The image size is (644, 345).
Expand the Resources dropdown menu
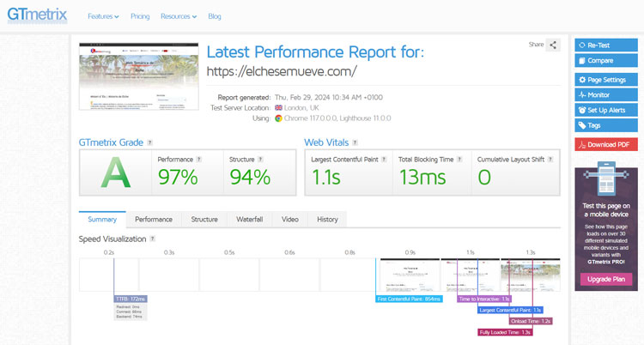pyautogui.click(x=179, y=16)
